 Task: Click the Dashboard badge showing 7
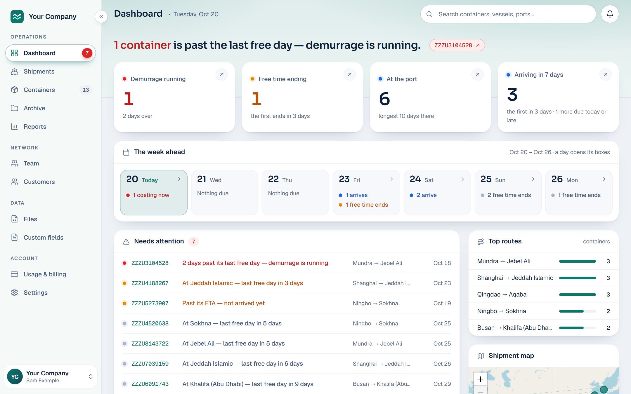(x=87, y=53)
